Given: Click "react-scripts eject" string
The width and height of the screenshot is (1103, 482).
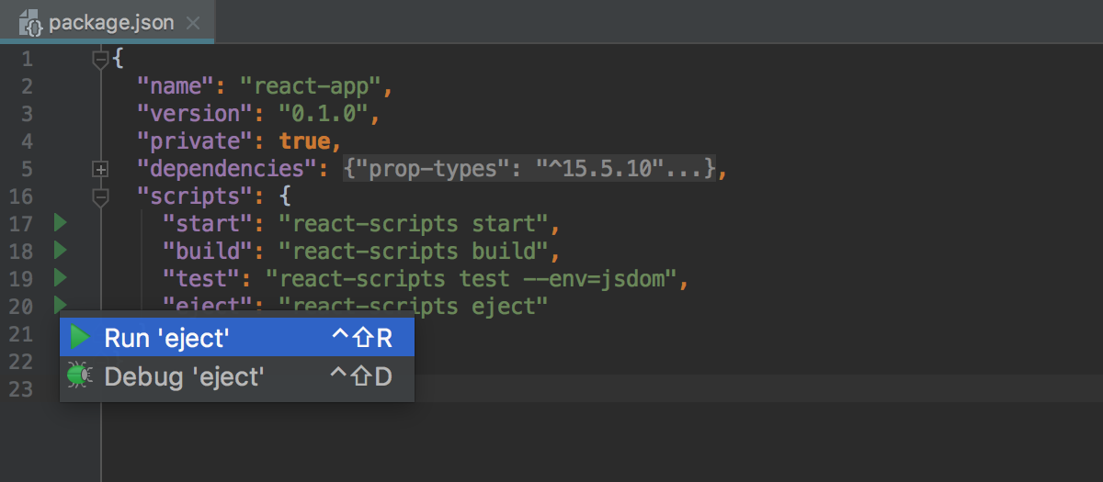Looking at the screenshot, I should point(414,306).
